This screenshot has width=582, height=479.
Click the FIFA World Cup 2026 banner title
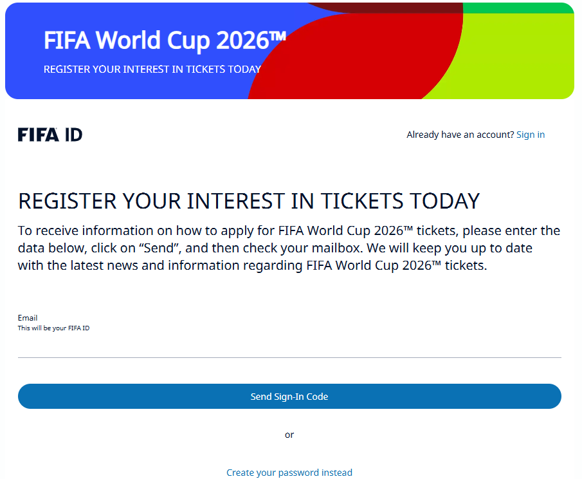click(x=165, y=41)
